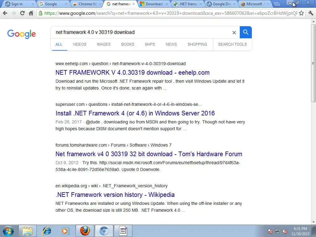Image resolution: width=316 pixels, height=237 pixels.
Task: Switch to the Download Microsoft tab
Action: tap(154, 4)
